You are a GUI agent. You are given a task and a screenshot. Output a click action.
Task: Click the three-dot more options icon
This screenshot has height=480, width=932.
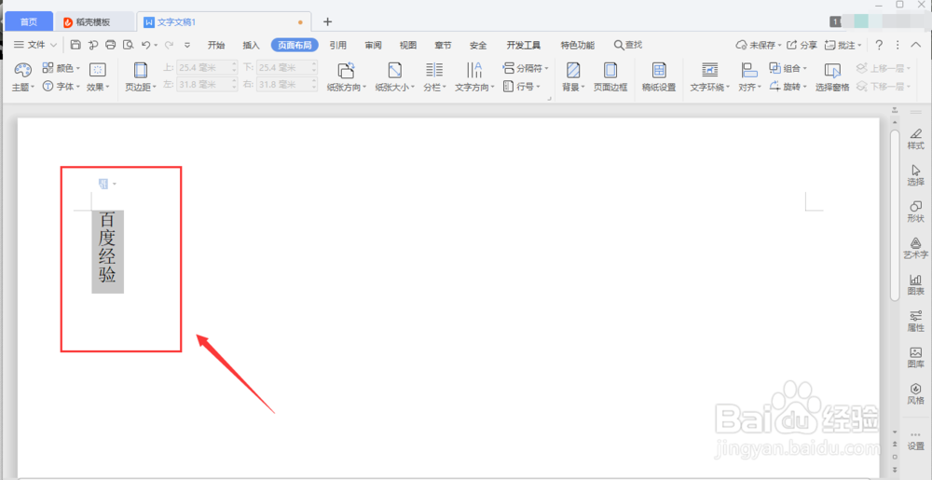pos(898,45)
